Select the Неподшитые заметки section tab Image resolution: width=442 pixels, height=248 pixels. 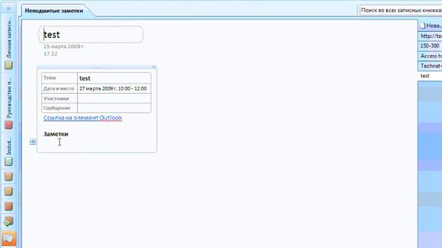pyautogui.click(x=54, y=11)
